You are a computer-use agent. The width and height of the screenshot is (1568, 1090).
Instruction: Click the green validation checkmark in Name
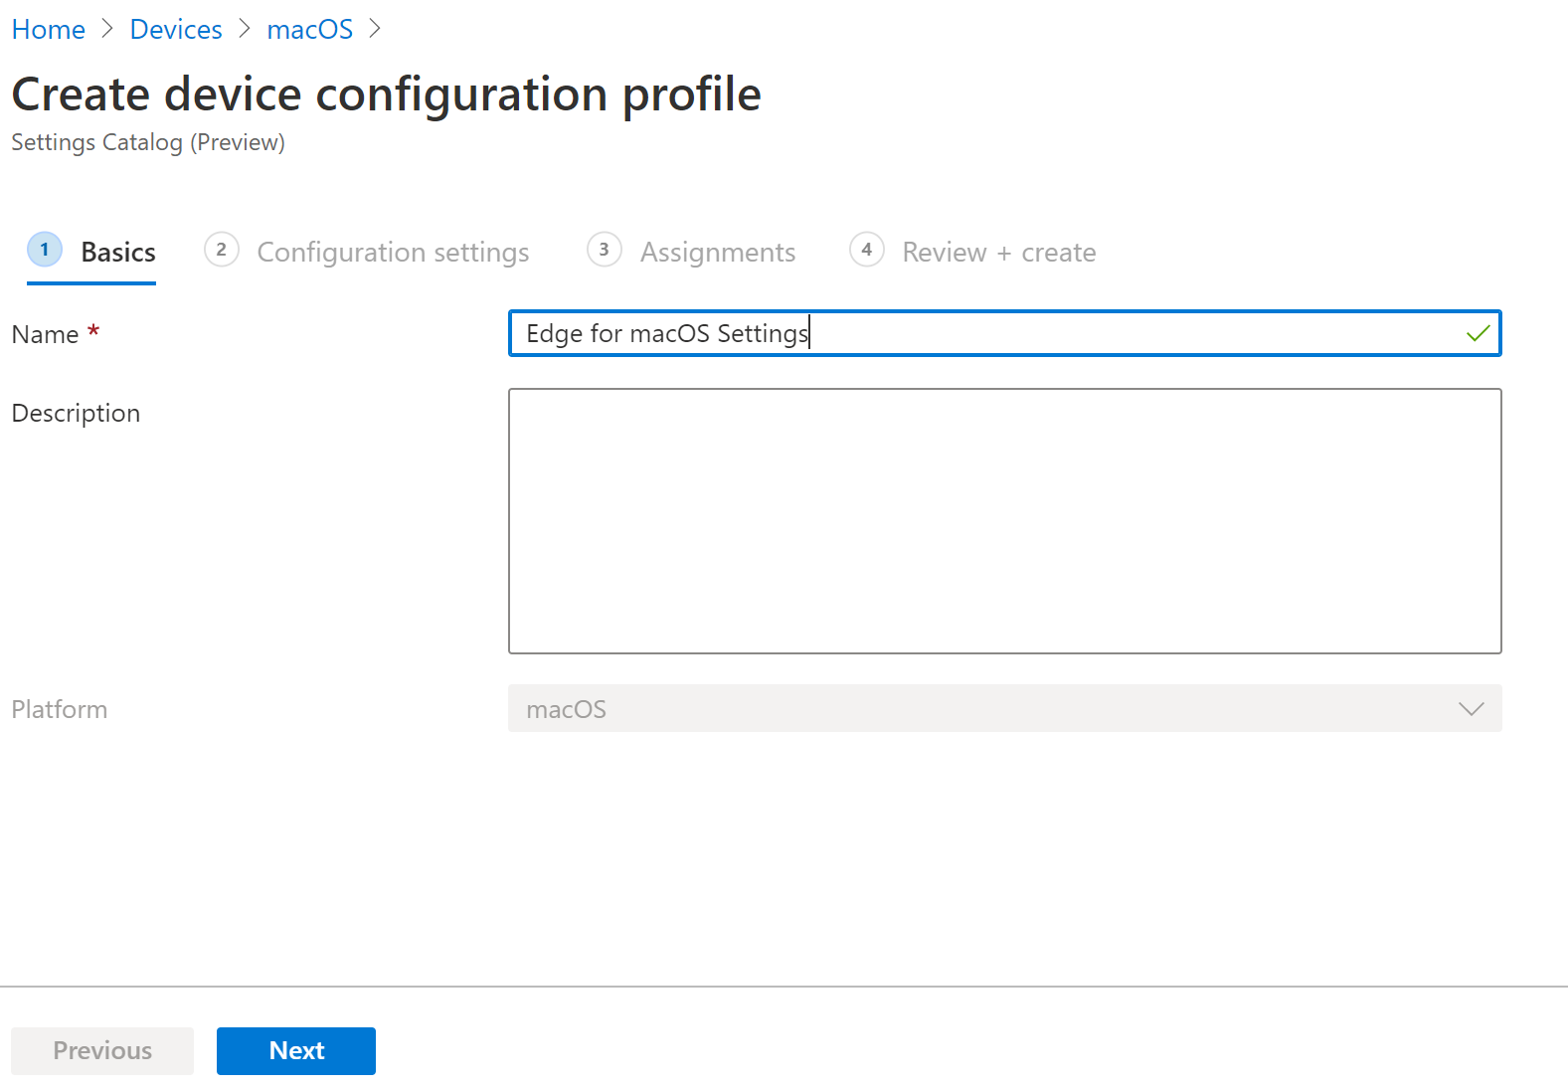(x=1479, y=333)
